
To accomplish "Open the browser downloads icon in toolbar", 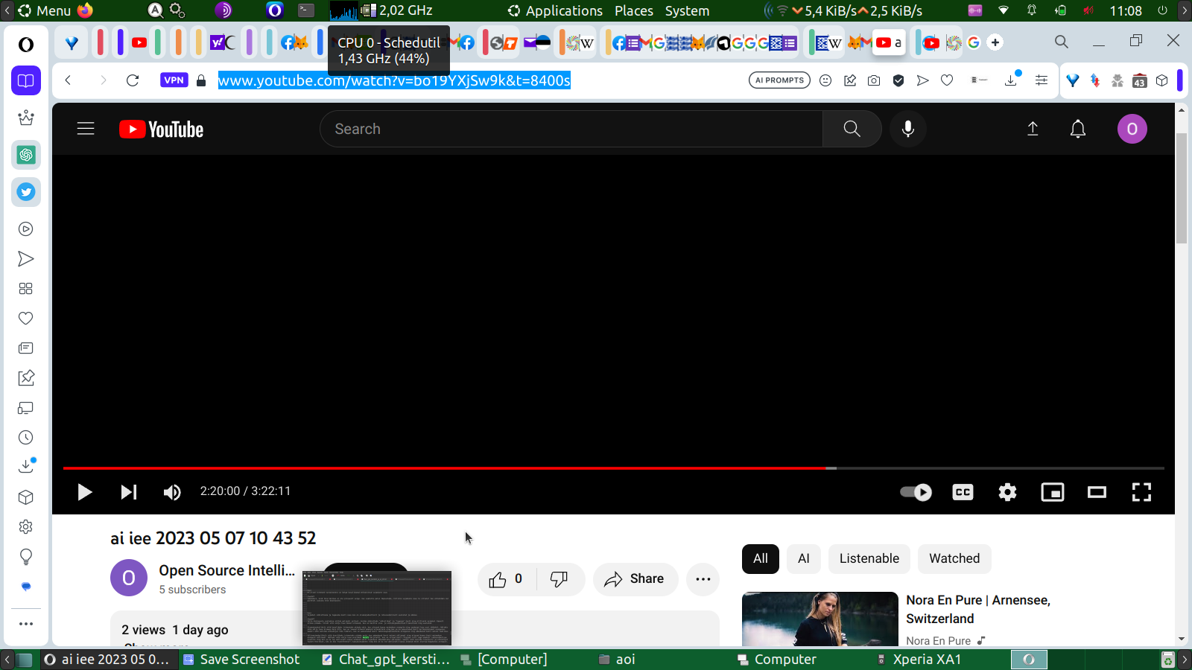I will click(x=1011, y=80).
